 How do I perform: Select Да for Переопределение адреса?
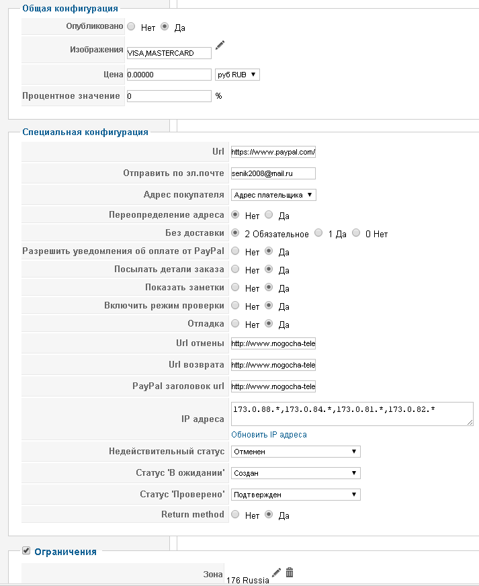[x=269, y=216]
